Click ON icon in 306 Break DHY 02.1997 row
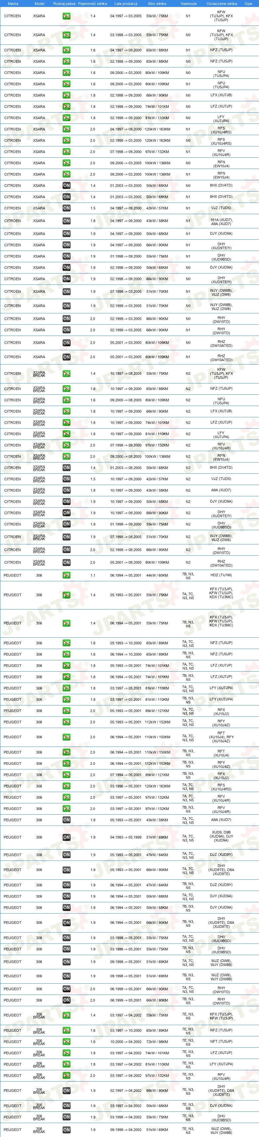This screenshot has height=1137, width=259. tap(67, 1091)
